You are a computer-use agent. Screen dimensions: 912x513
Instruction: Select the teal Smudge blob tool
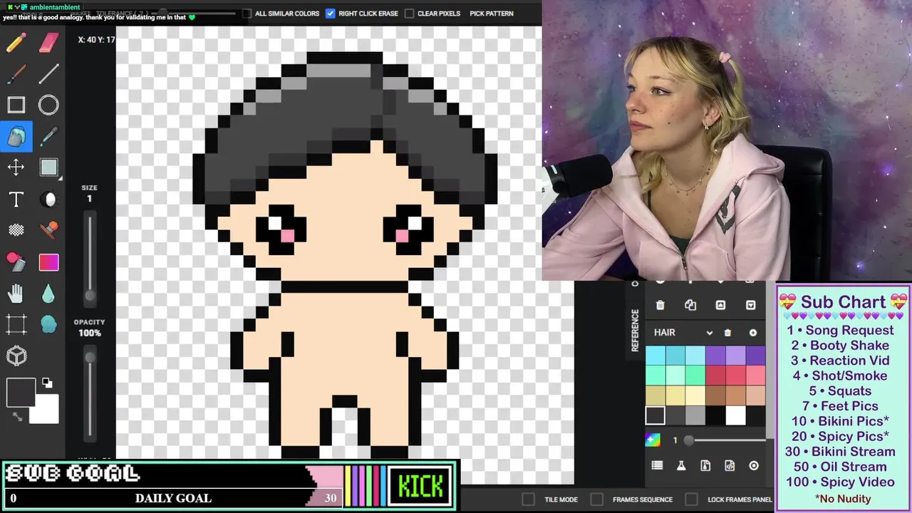point(48,324)
